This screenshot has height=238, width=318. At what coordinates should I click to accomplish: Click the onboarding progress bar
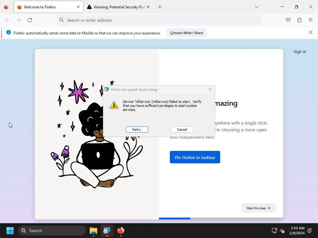click(221, 218)
